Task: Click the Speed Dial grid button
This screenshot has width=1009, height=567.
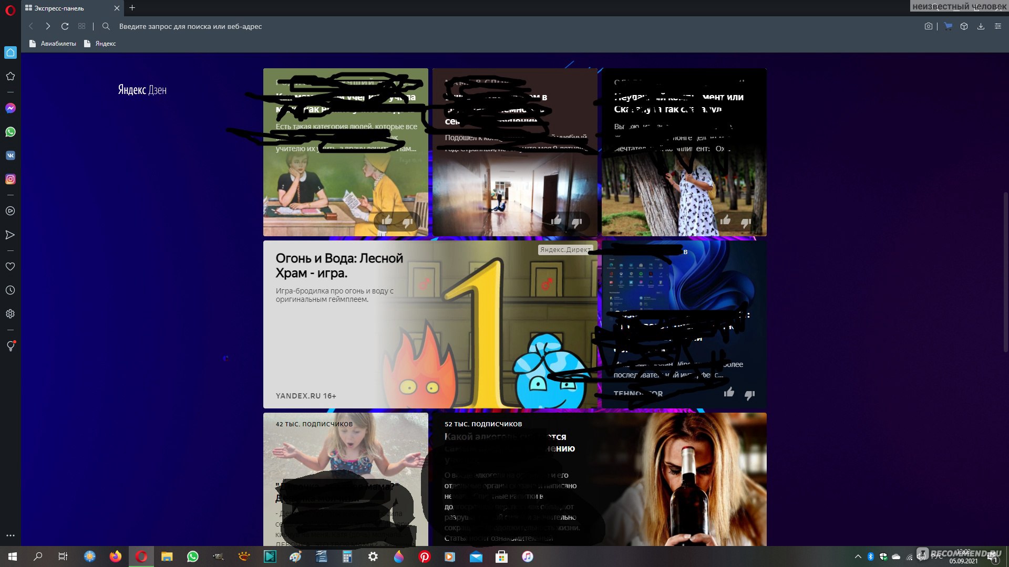Action: (x=81, y=26)
